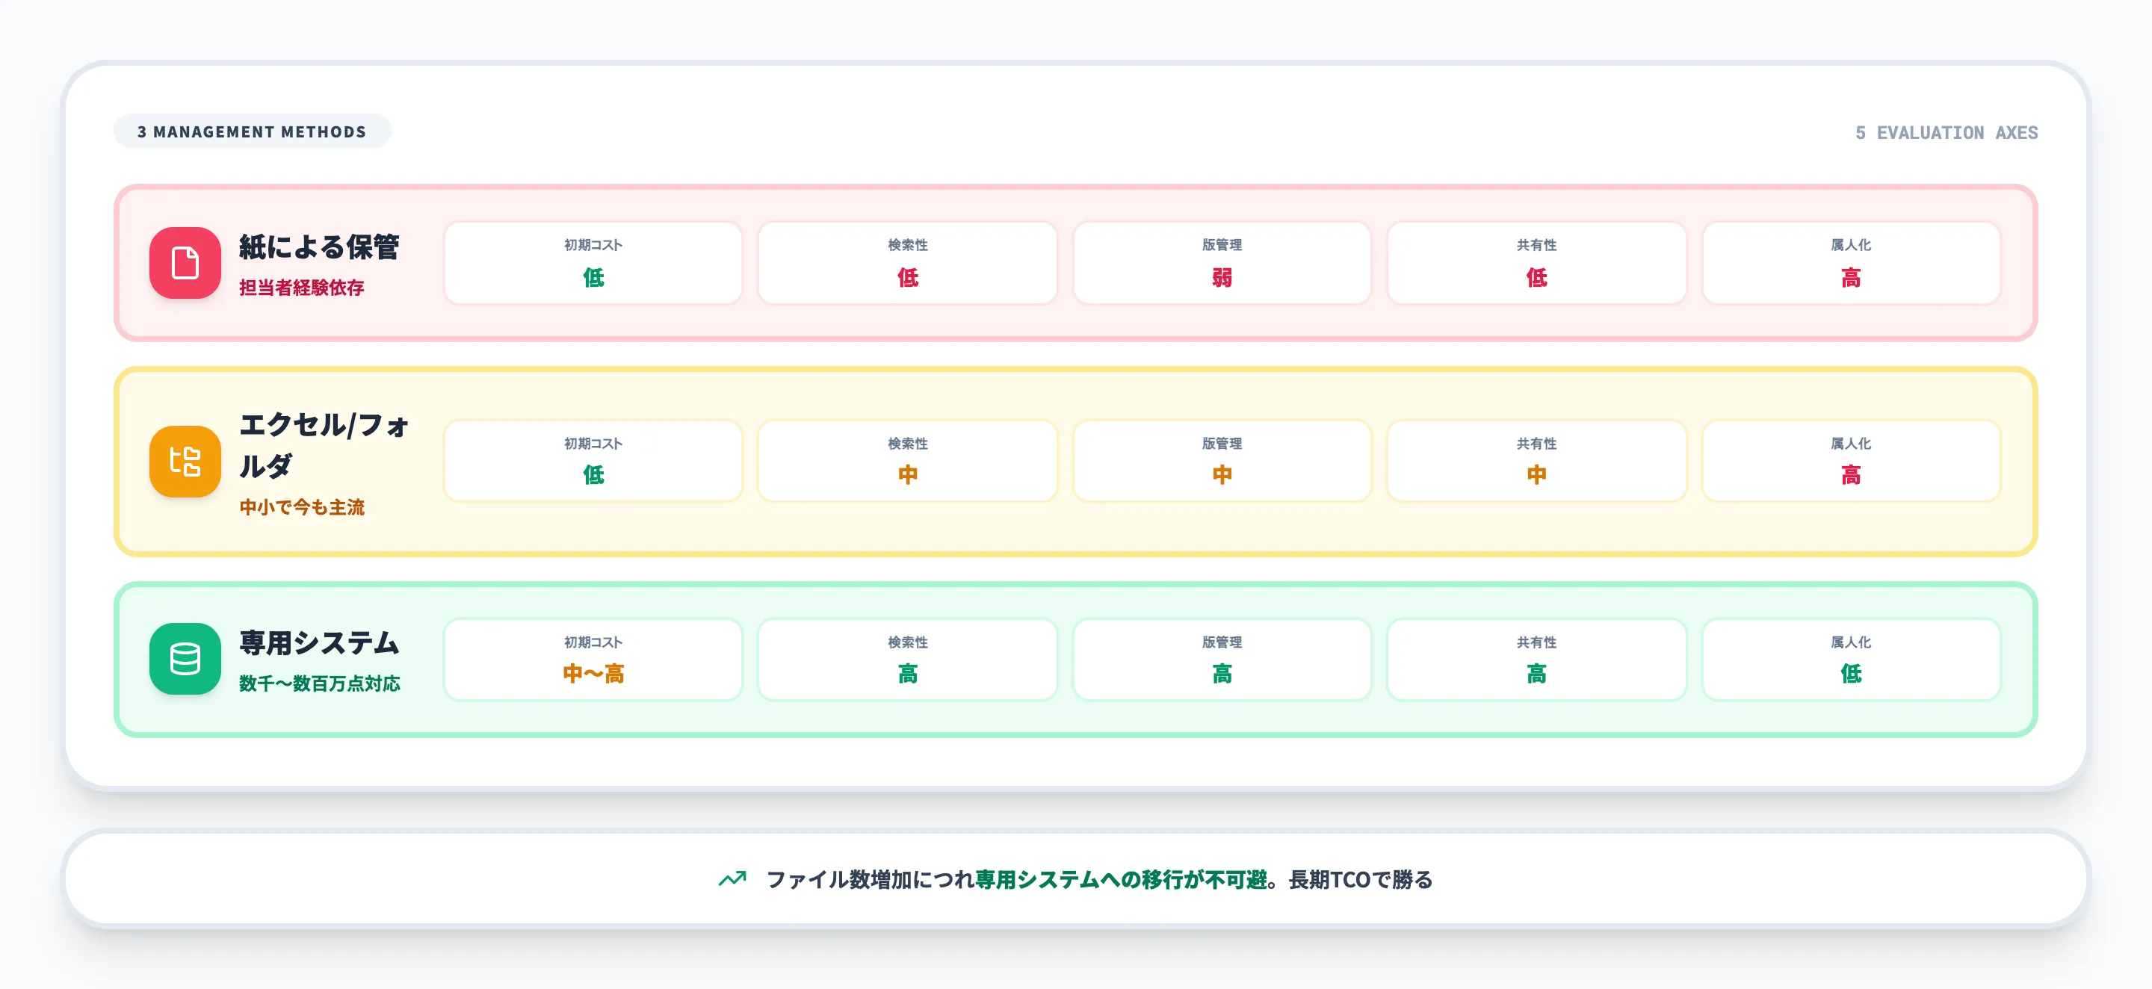Image resolution: width=2152 pixels, height=989 pixels.
Task: Enable the 検索性 rating 中 in yellow row
Action: [907, 460]
